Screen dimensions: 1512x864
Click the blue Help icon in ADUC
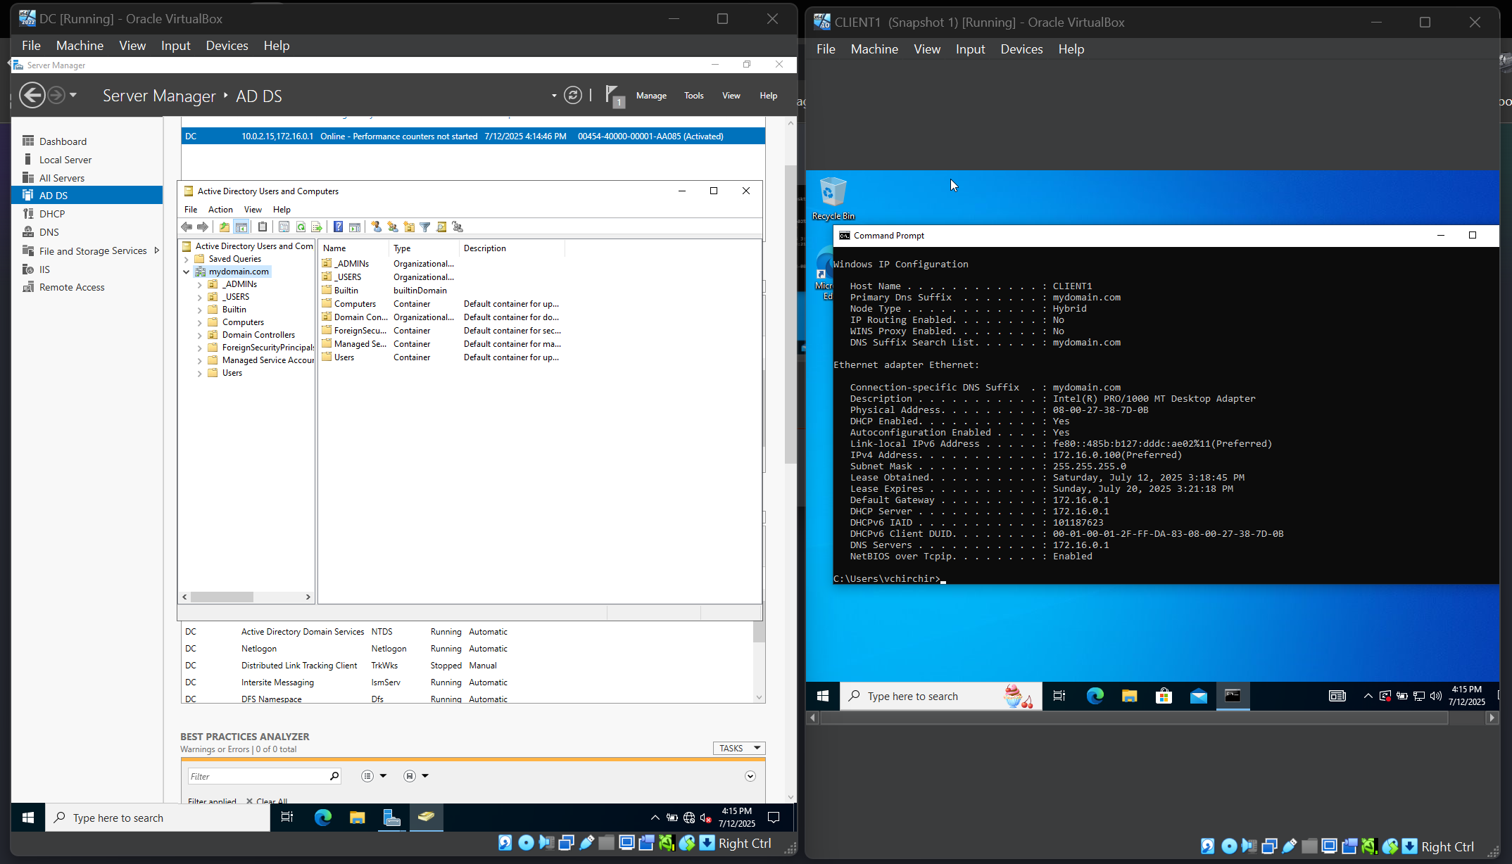tap(338, 227)
